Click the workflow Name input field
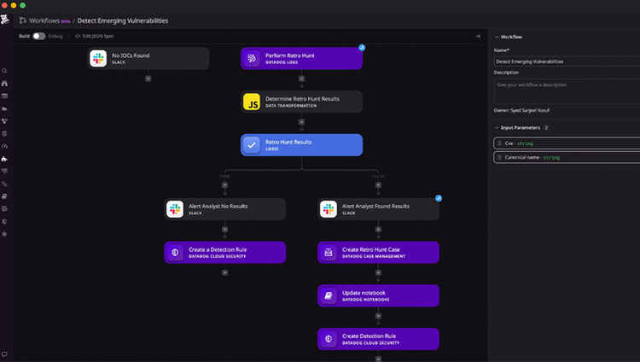Image resolution: width=640 pixels, height=362 pixels. (567, 61)
